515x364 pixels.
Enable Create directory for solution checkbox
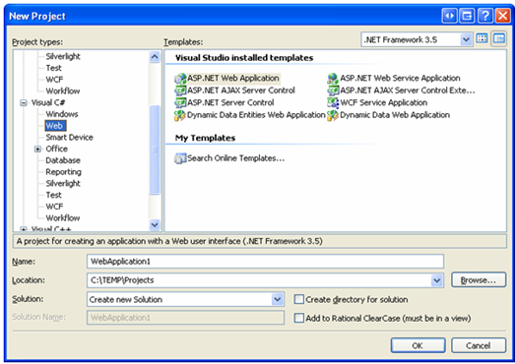click(x=299, y=299)
